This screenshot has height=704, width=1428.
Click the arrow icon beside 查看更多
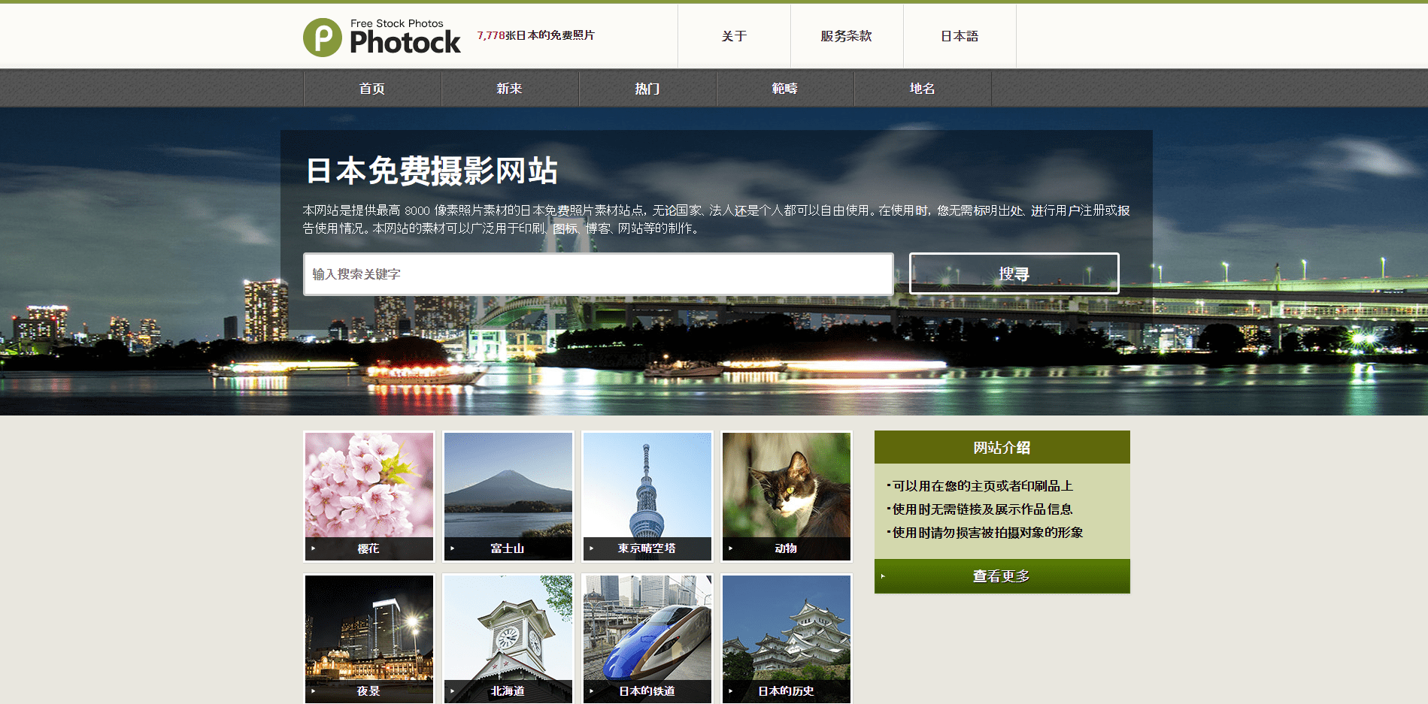coord(884,576)
